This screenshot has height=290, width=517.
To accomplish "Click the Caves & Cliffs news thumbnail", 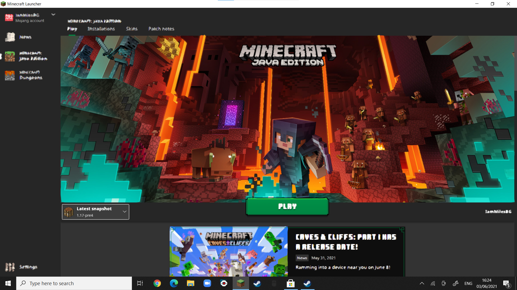I will [229, 252].
